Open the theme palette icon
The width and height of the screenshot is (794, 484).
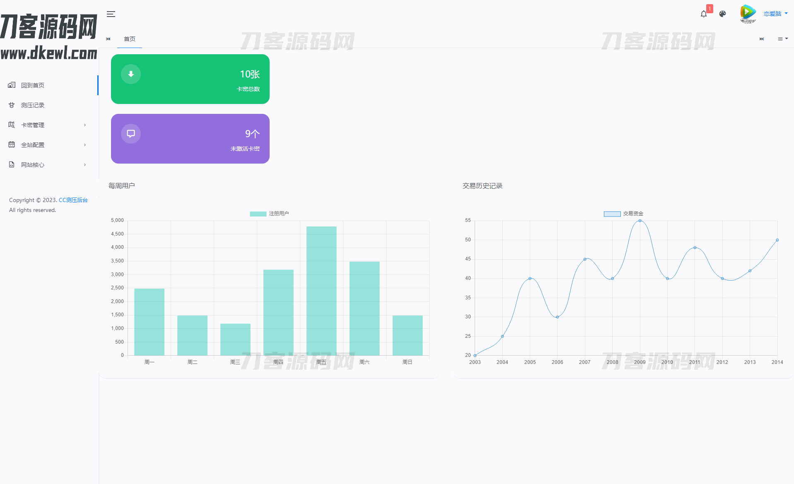tap(723, 14)
